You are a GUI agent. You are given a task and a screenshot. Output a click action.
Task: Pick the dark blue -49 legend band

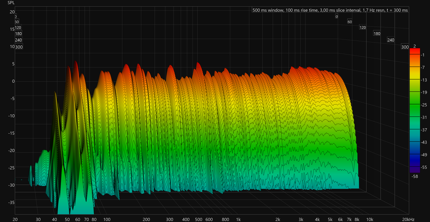(415, 155)
